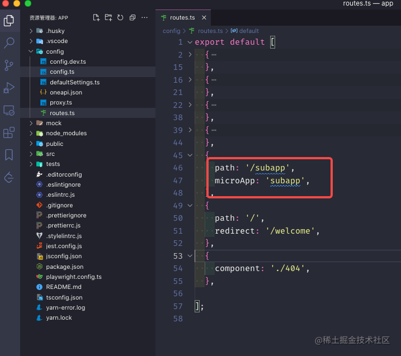Click '/subapp' path string on line 46
This screenshot has width=401, height=356.
[x=267, y=168]
